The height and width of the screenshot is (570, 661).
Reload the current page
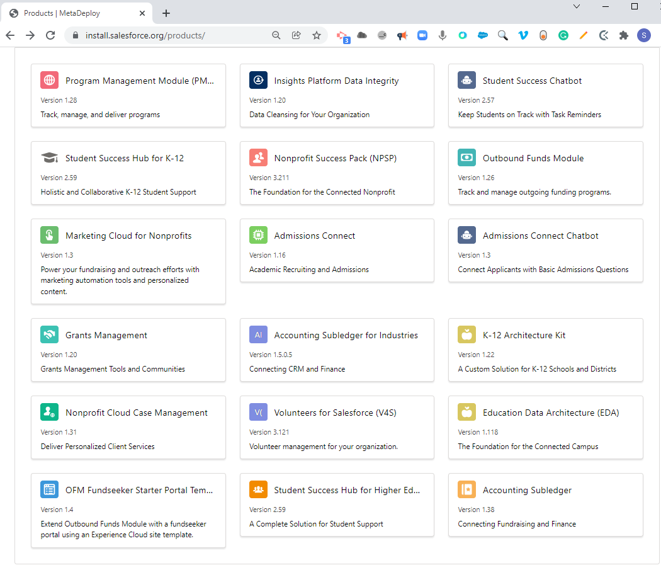(x=50, y=35)
